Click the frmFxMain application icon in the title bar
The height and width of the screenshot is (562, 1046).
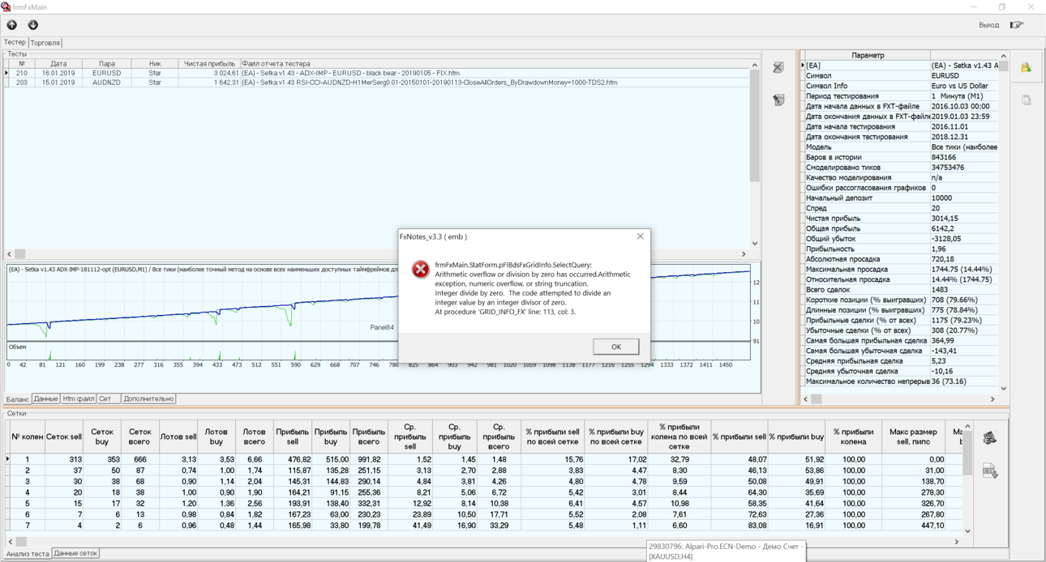[x=6, y=6]
